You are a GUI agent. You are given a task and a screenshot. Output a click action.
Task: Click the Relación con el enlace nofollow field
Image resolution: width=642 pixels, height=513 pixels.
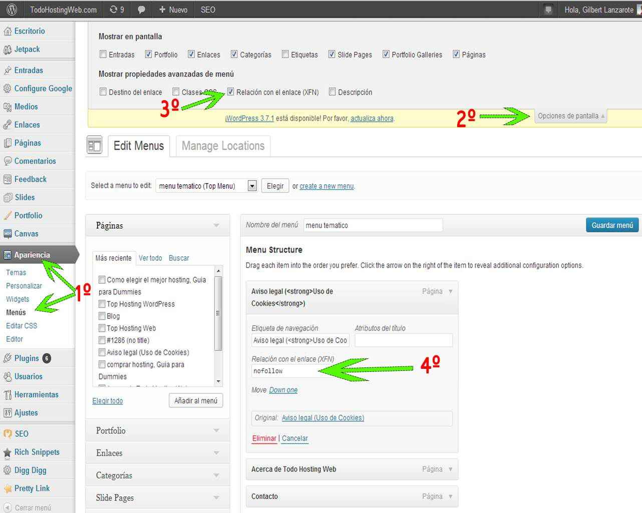[300, 371]
